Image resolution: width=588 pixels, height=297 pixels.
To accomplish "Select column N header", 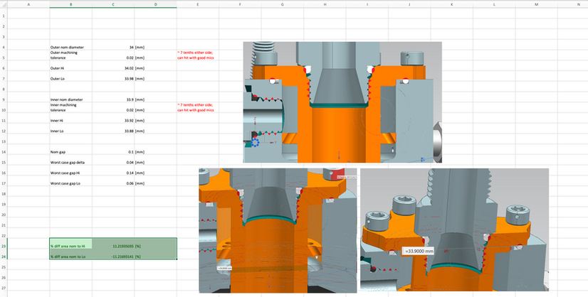I will 579,4.
